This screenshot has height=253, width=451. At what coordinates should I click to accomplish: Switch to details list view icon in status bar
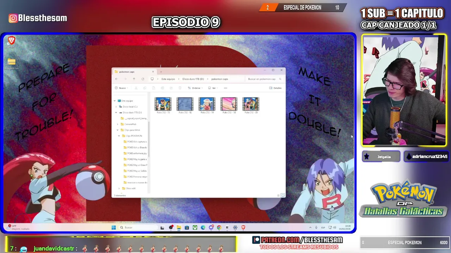click(x=278, y=195)
